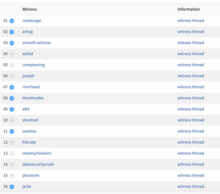Open witness thread for steemychicken1
Viewport: 220px width, 194px height.
pyautogui.click(x=191, y=153)
